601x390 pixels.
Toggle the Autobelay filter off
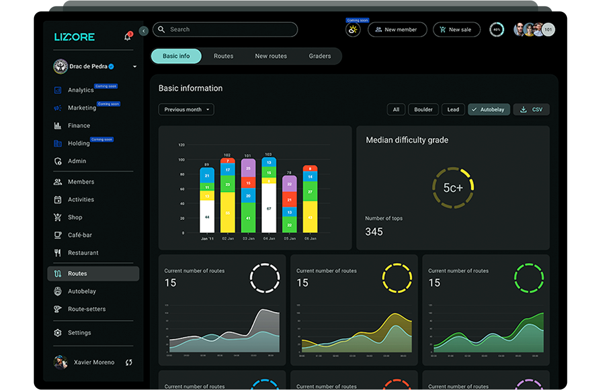(x=489, y=109)
